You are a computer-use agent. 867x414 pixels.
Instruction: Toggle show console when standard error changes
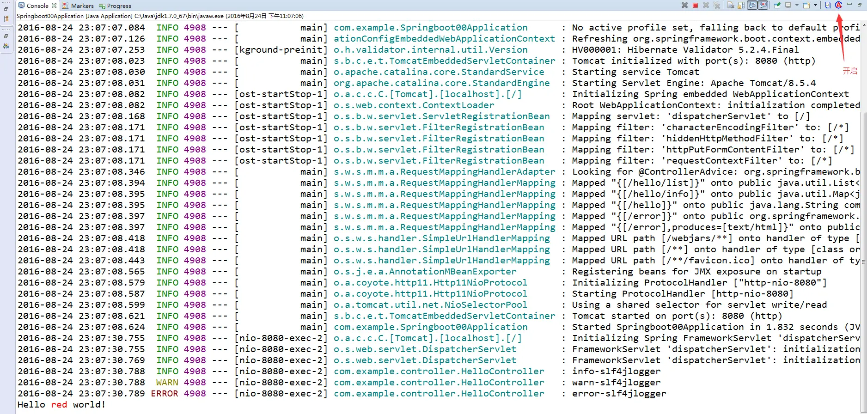[x=763, y=6]
